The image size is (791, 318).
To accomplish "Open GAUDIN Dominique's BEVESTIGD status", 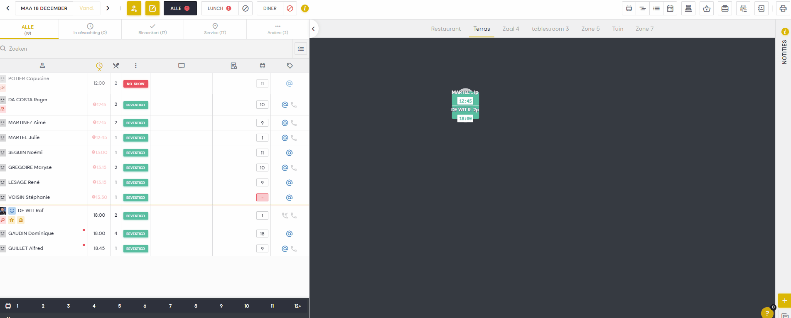I will click(x=136, y=234).
